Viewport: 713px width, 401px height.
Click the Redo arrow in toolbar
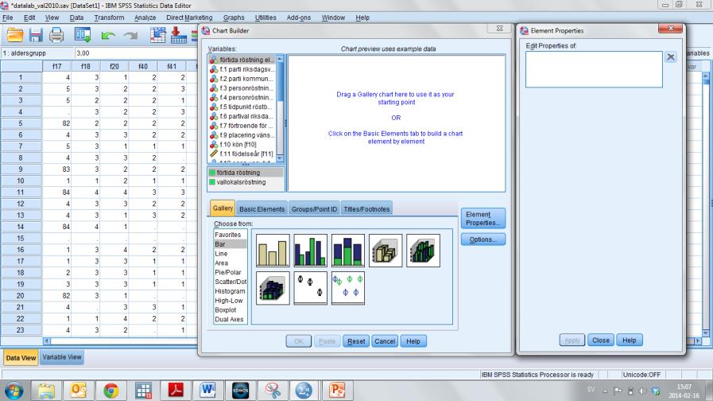(131, 36)
